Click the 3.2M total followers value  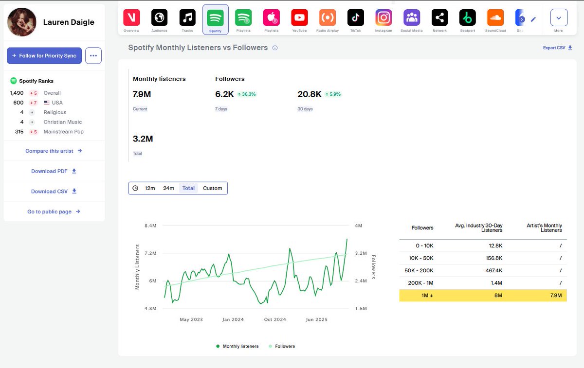pos(143,139)
